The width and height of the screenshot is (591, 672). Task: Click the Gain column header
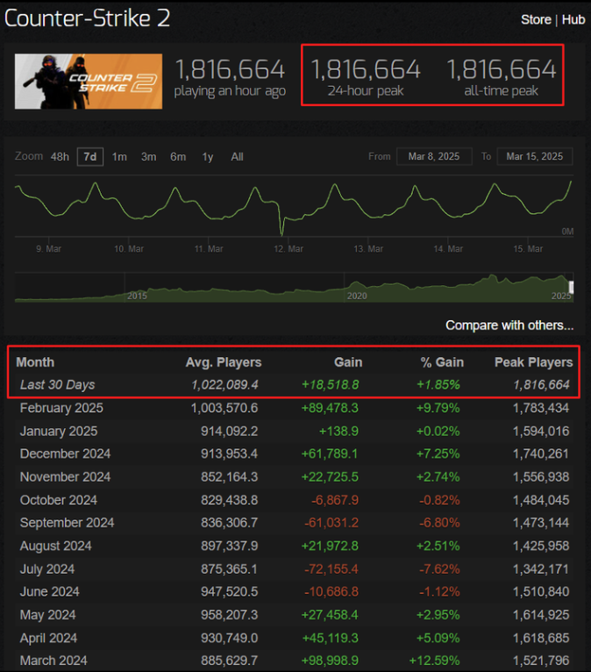point(348,362)
